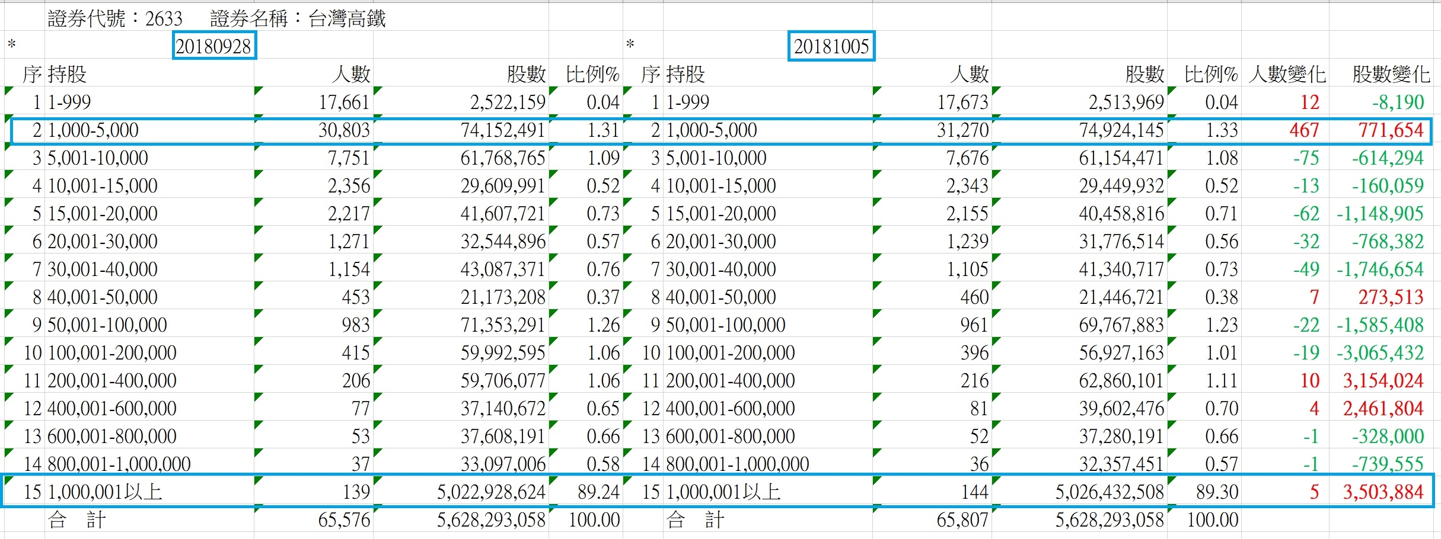Select the red value 3,154,024
This screenshot has width=1441, height=539.
[x=1383, y=380]
